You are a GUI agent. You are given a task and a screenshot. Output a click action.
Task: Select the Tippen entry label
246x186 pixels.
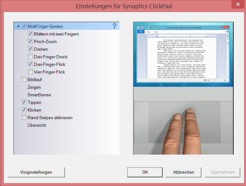click(x=35, y=102)
